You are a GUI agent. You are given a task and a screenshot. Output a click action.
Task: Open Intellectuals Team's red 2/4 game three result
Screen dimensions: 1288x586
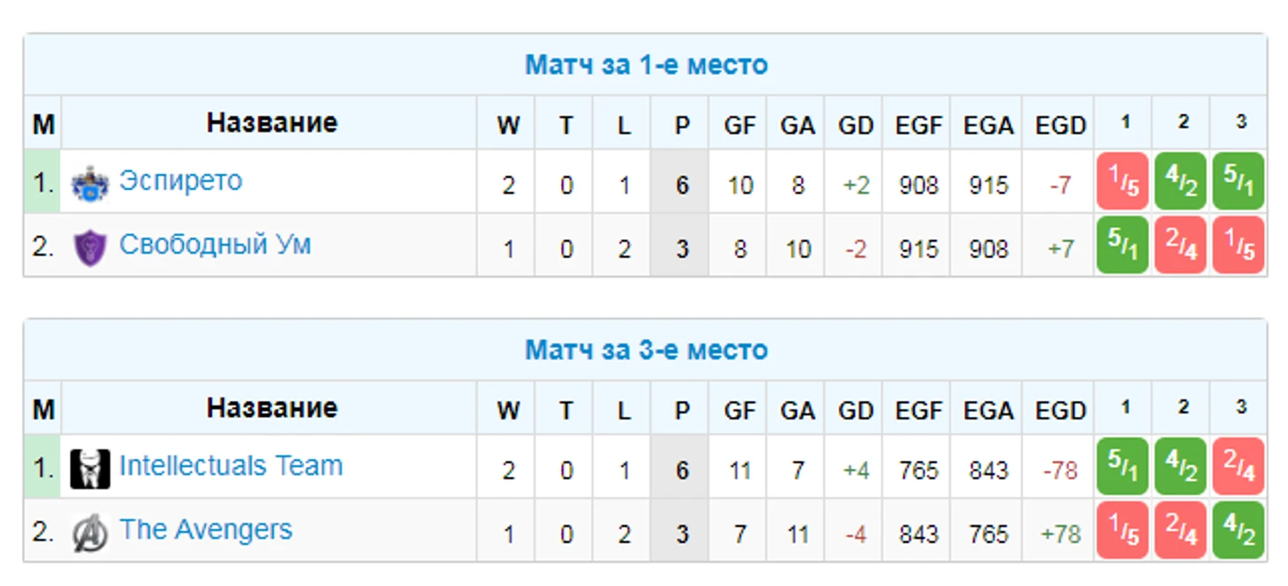[x=1238, y=466]
